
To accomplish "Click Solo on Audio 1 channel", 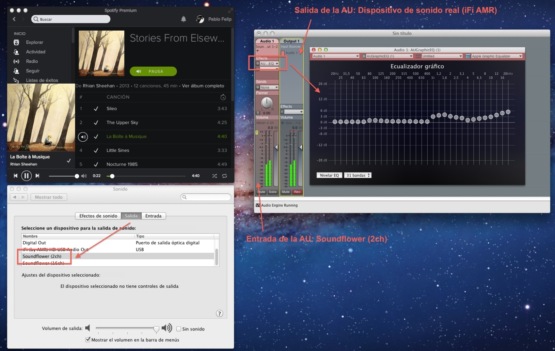I will coord(273,192).
